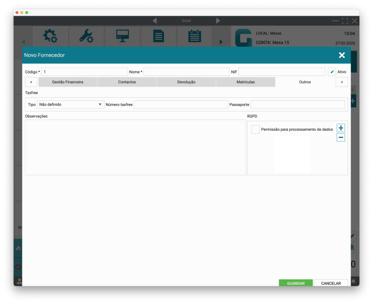Switch to the Gestão Financeira tab
Viewport: 373px width, 304px height.
click(x=67, y=82)
